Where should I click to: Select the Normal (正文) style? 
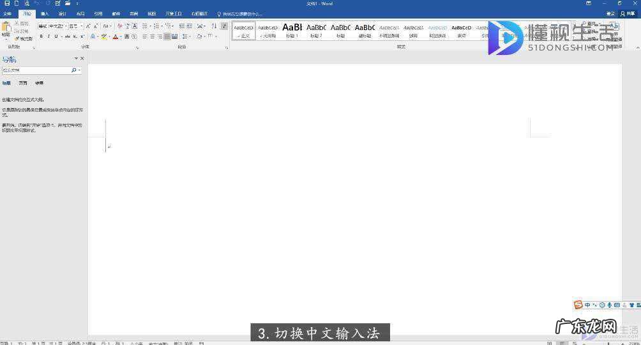click(x=244, y=31)
